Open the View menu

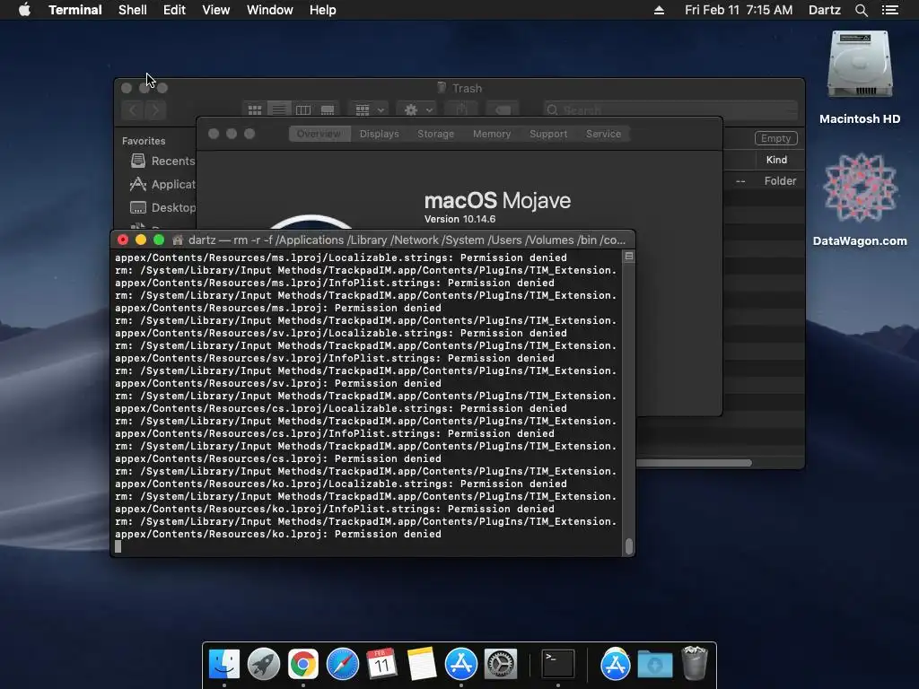point(215,10)
